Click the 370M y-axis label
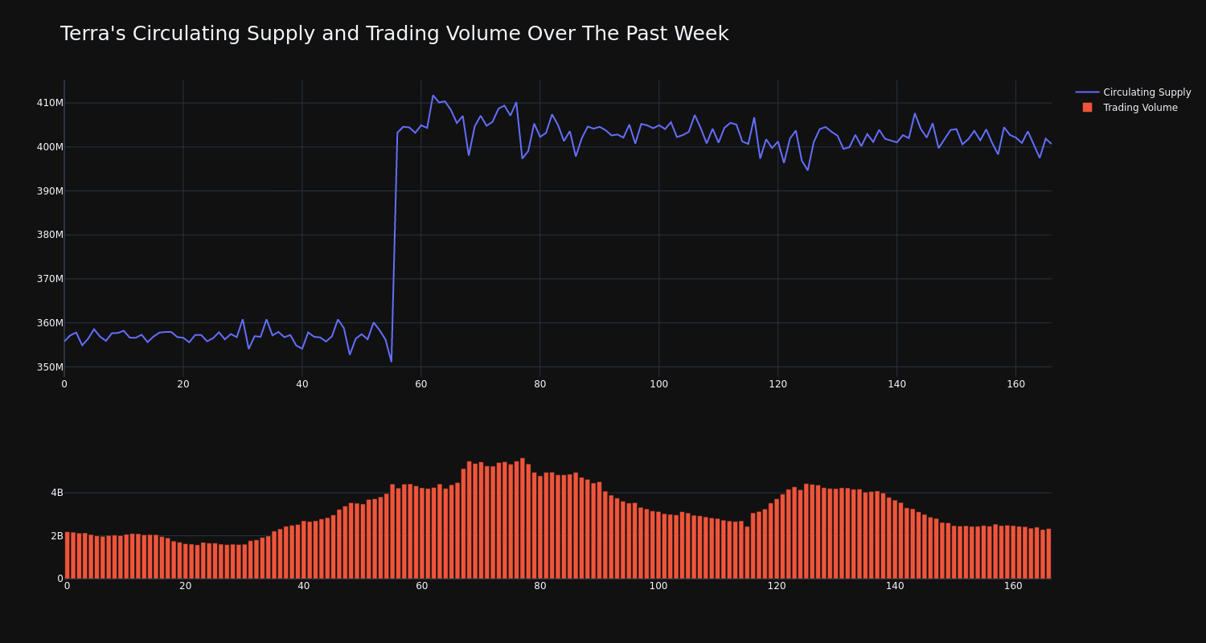The height and width of the screenshot is (643, 1206). pyautogui.click(x=49, y=279)
